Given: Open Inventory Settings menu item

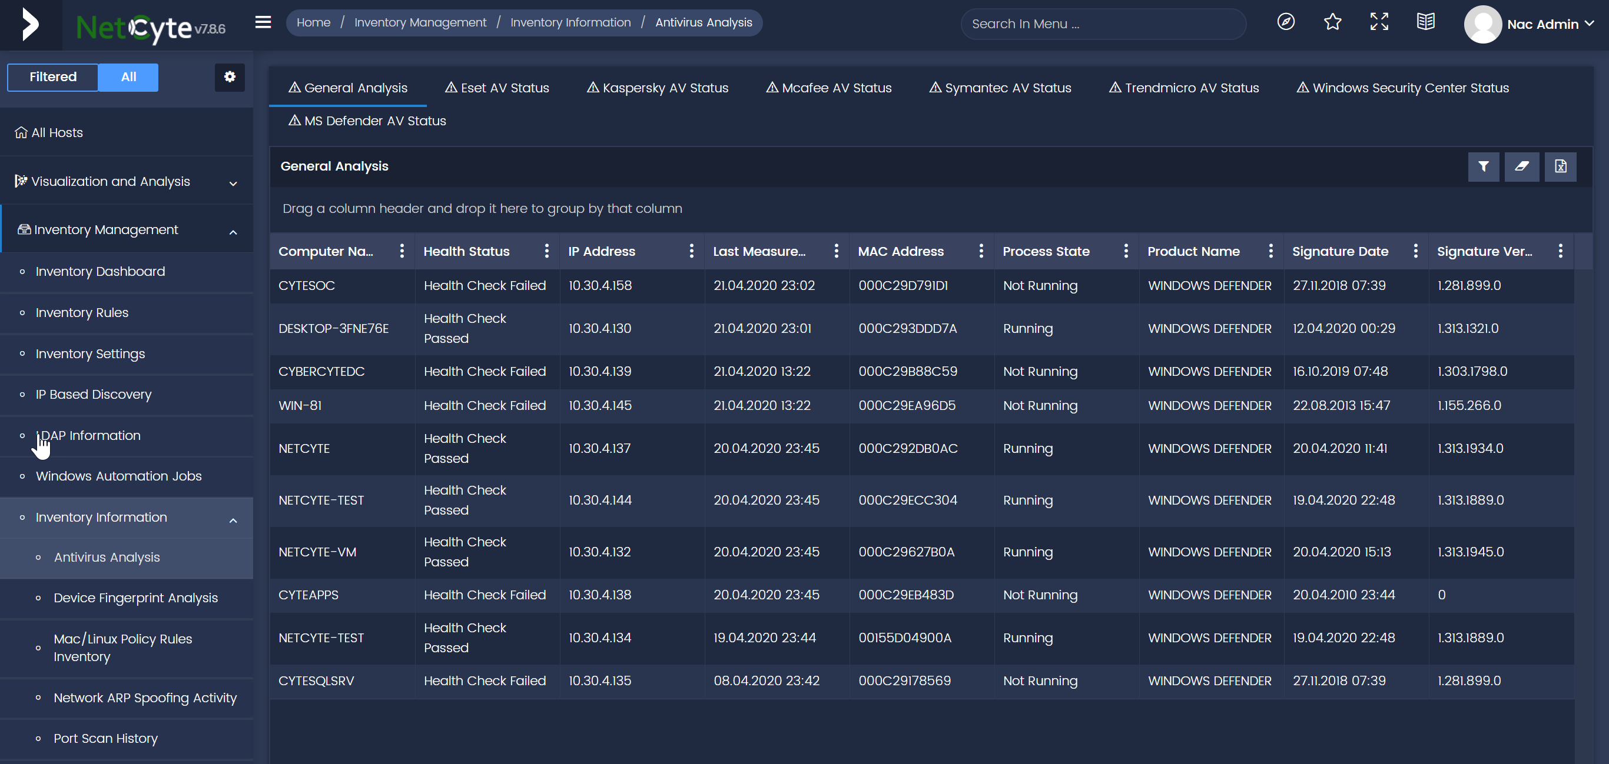Looking at the screenshot, I should [127, 354].
